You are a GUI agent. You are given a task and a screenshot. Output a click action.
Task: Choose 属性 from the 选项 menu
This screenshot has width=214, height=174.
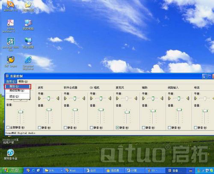click(18, 86)
